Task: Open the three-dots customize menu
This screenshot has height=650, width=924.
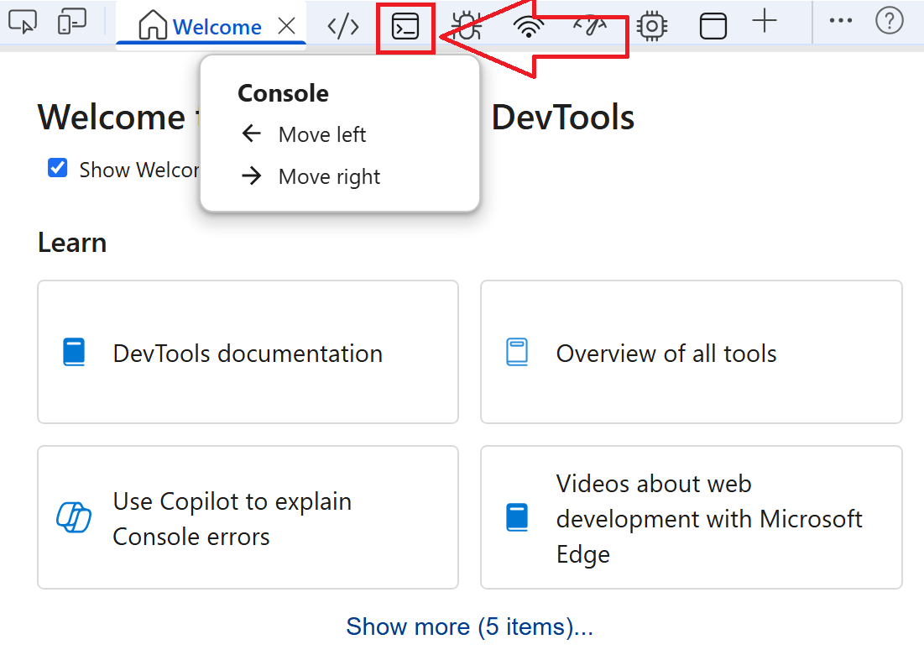Action: click(840, 21)
